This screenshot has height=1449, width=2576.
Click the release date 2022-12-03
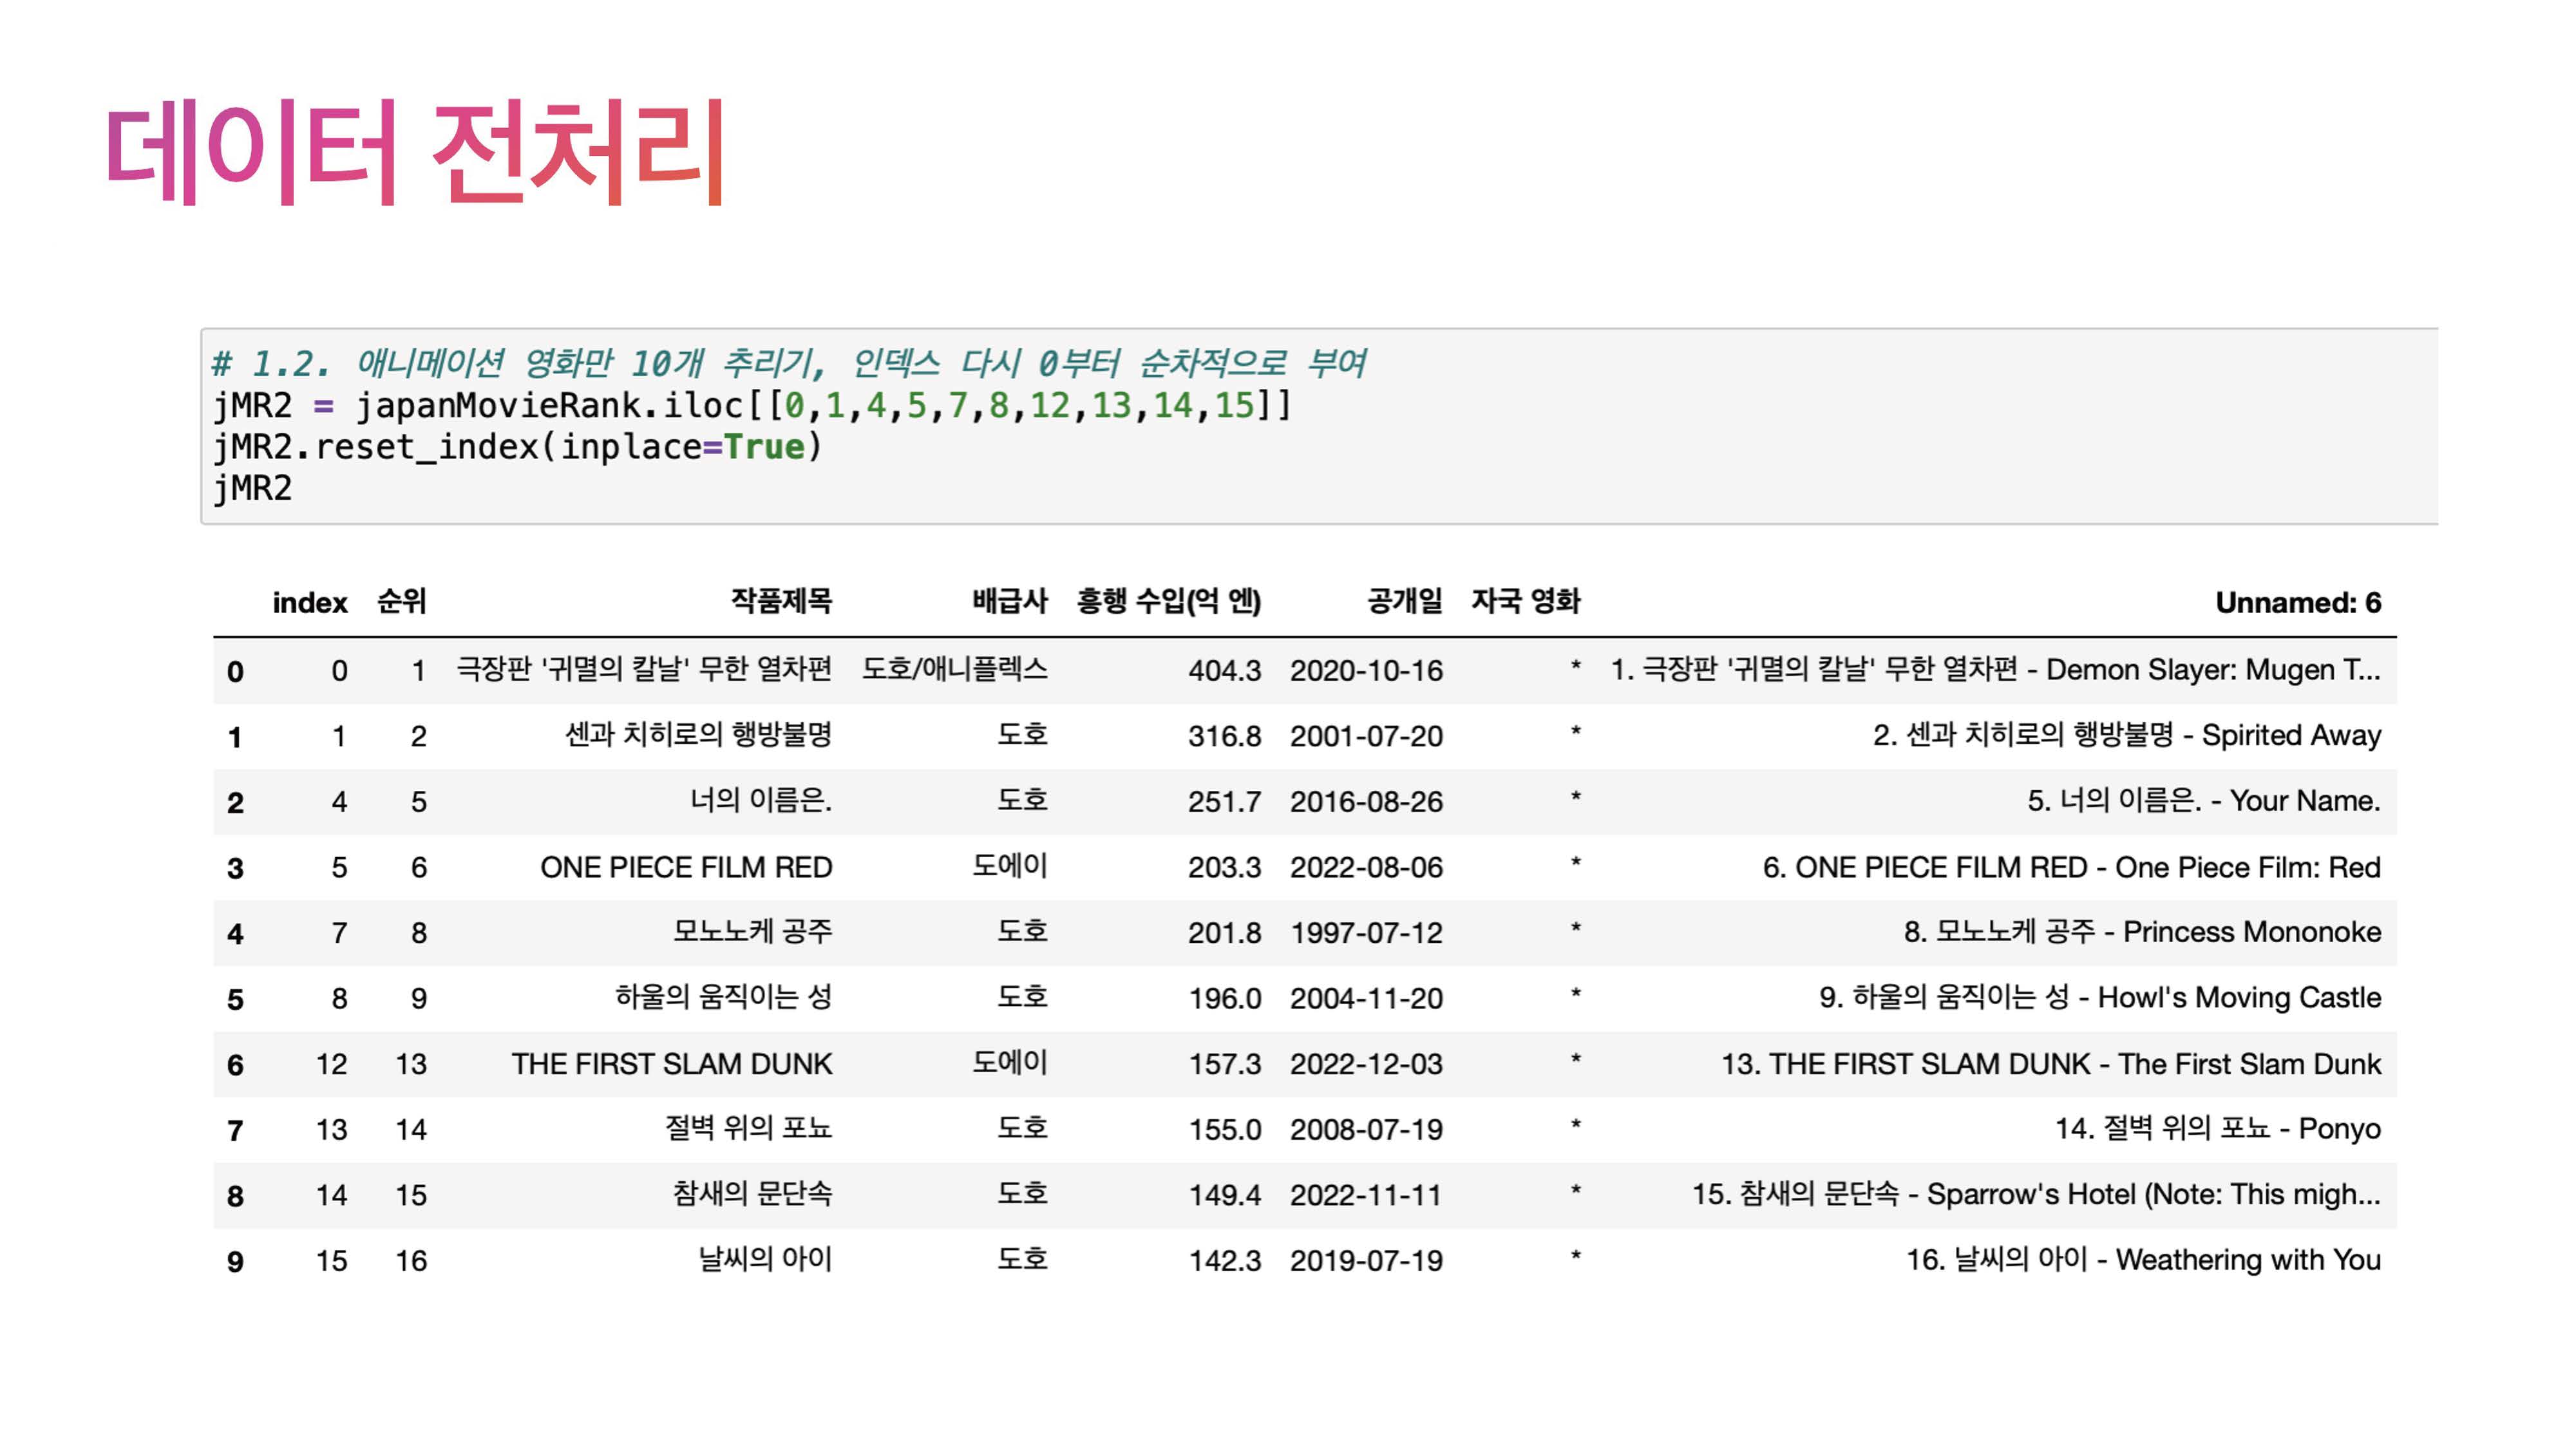[1365, 1064]
